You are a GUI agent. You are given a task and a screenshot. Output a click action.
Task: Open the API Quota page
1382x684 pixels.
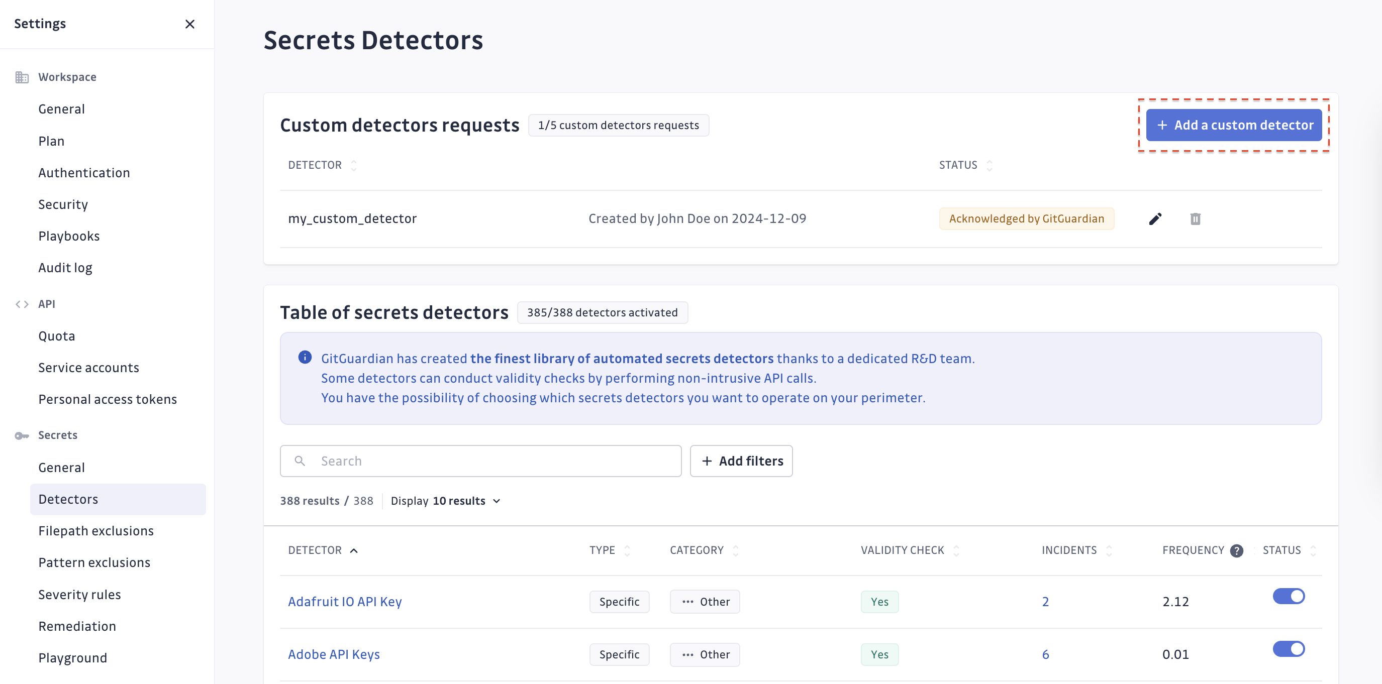[56, 336]
